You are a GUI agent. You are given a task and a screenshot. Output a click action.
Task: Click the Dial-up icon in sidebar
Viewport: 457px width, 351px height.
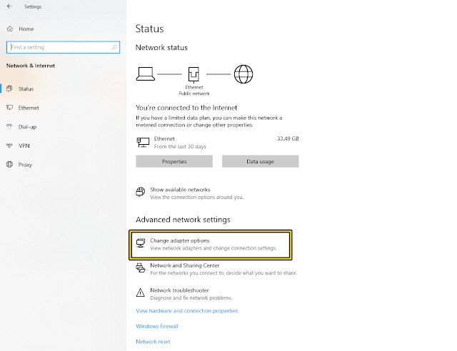(9, 126)
